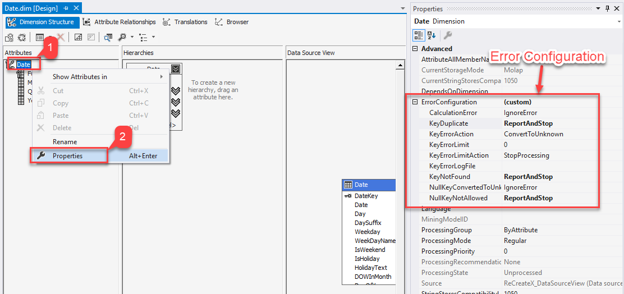Edit the KeyErrorLimit value field
624x294 pixels.
[563, 144]
